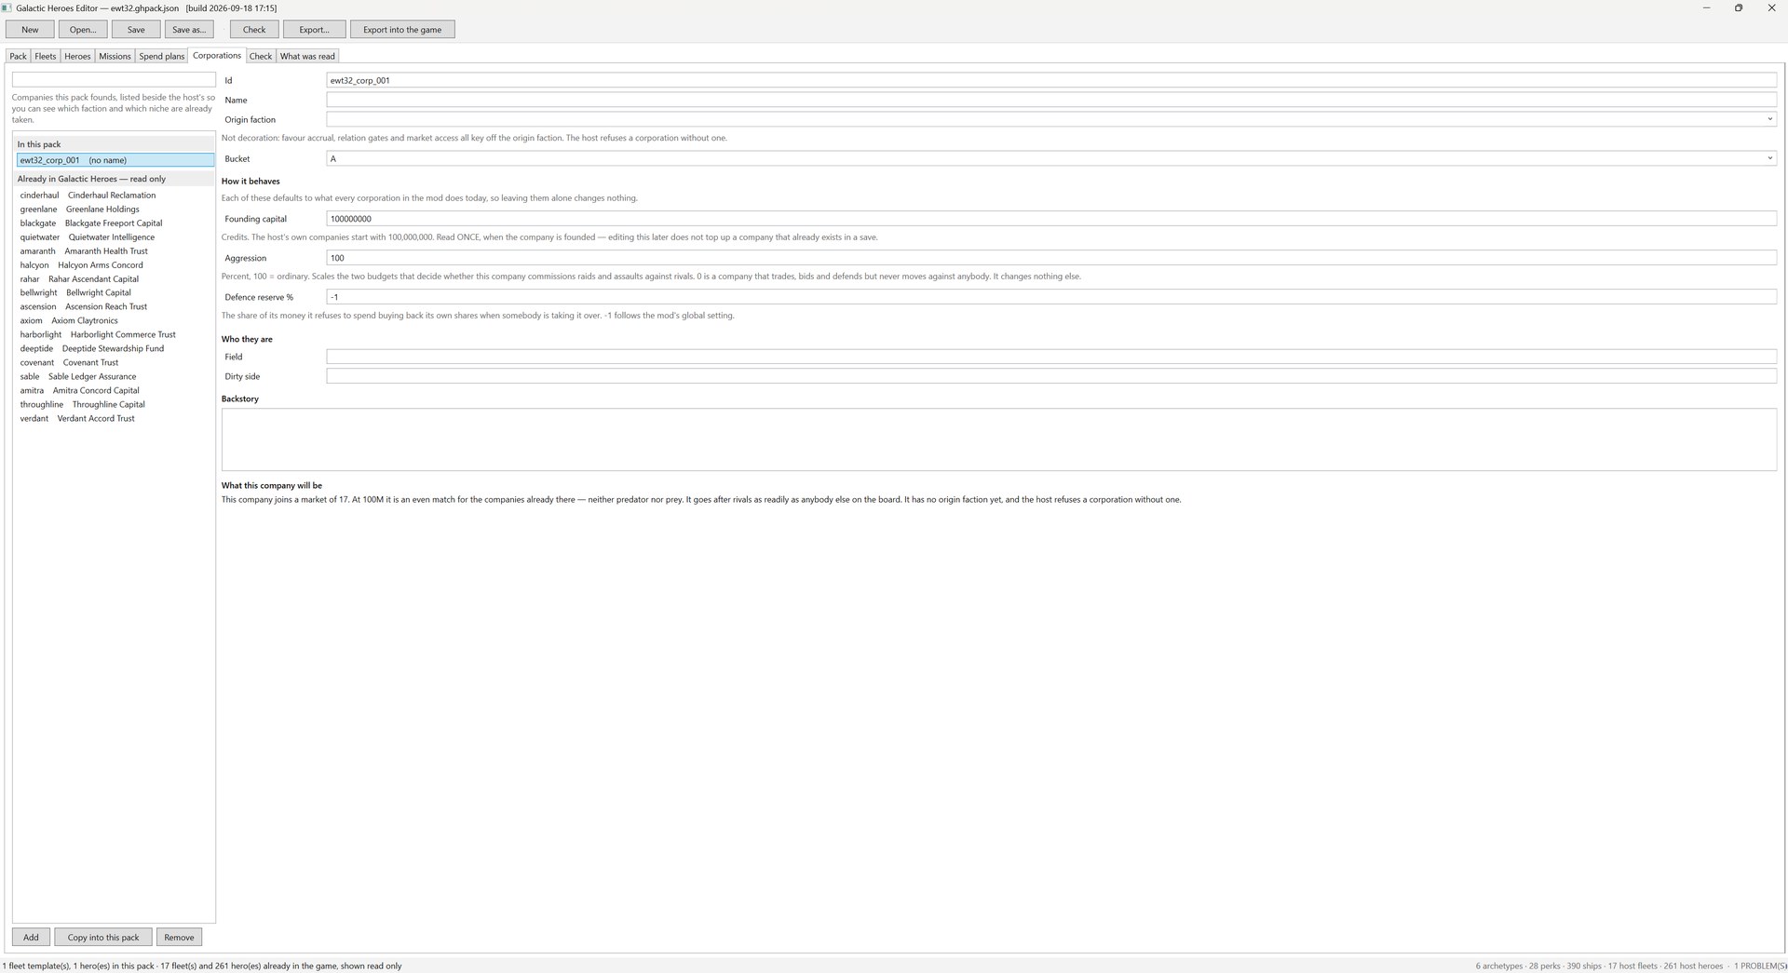Click the Name input field
The height and width of the screenshot is (973, 1788).
coord(1051,100)
